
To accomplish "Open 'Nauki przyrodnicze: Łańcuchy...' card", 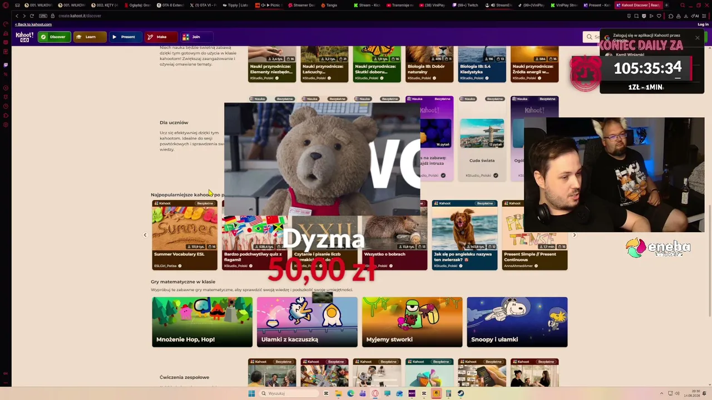I will click(x=324, y=64).
